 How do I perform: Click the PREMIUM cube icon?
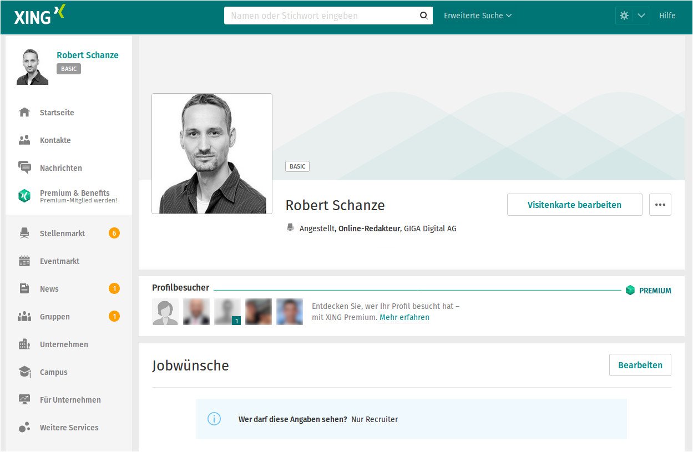coord(630,290)
